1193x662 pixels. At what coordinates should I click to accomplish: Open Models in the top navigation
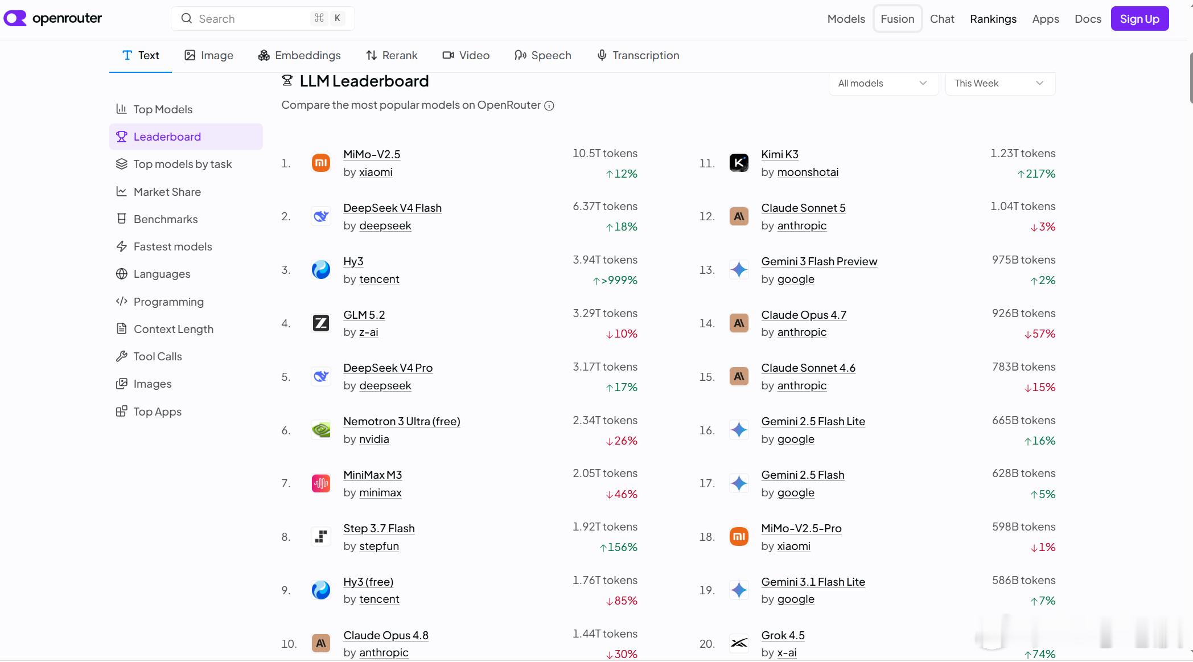(846, 19)
